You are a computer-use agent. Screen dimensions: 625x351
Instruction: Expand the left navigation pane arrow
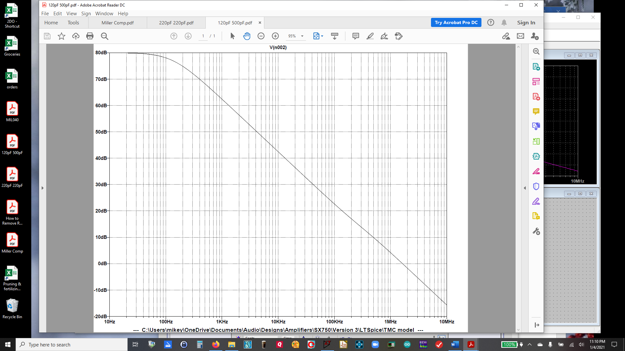pos(42,188)
